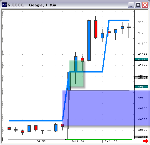Click the green shaded rectangle on chart

coord(76,73)
